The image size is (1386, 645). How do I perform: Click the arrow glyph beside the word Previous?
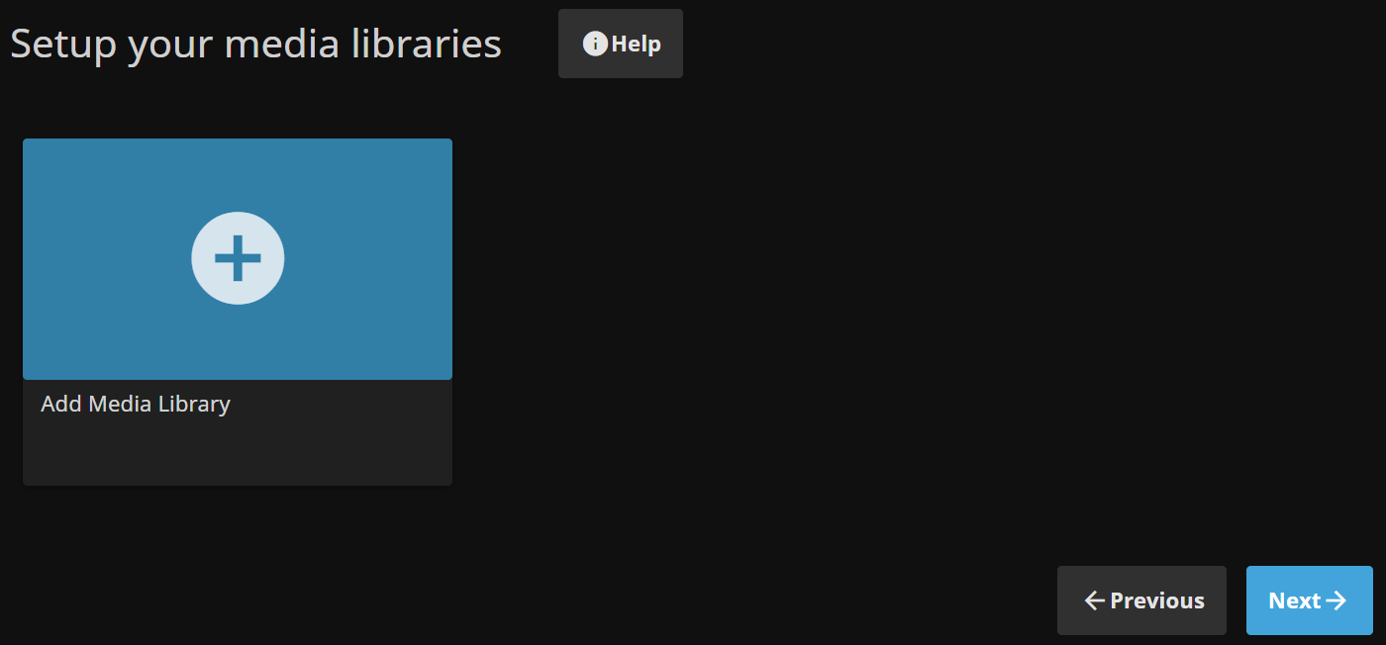click(1093, 600)
